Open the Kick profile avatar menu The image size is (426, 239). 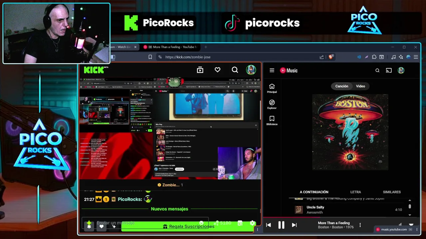coord(251,70)
